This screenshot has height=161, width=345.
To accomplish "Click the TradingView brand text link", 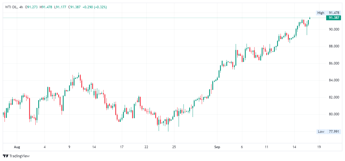I will coord(19,156).
